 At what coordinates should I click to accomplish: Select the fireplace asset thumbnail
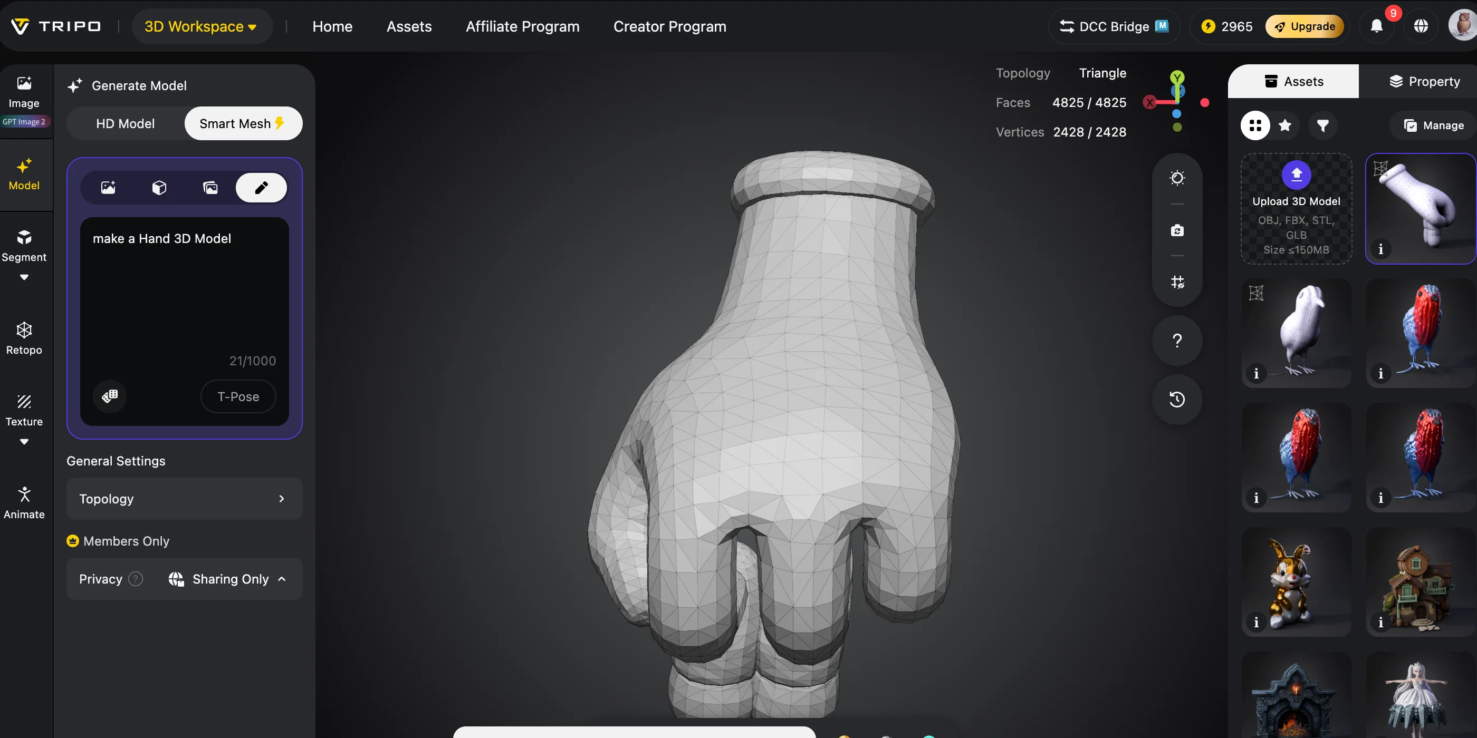click(x=1297, y=694)
